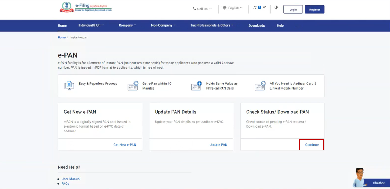This screenshot has width=390, height=189.
Task: Open the Help menu item
Action: pos(280,25)
